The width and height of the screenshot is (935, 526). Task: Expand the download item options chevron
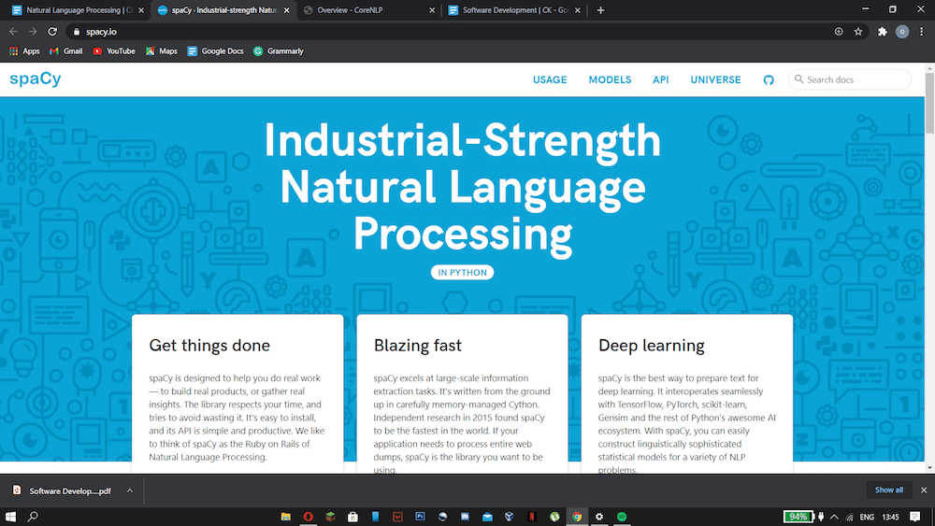tap(129, 490)
